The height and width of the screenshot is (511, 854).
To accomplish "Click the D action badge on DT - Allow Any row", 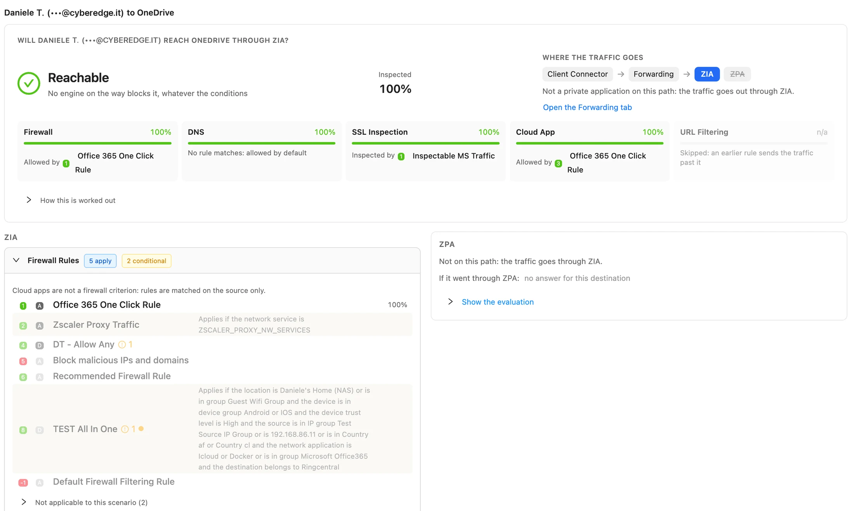I will [x=40, y=346].
